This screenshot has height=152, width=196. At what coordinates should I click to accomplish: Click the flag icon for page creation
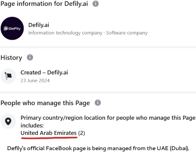click(8, 76)
